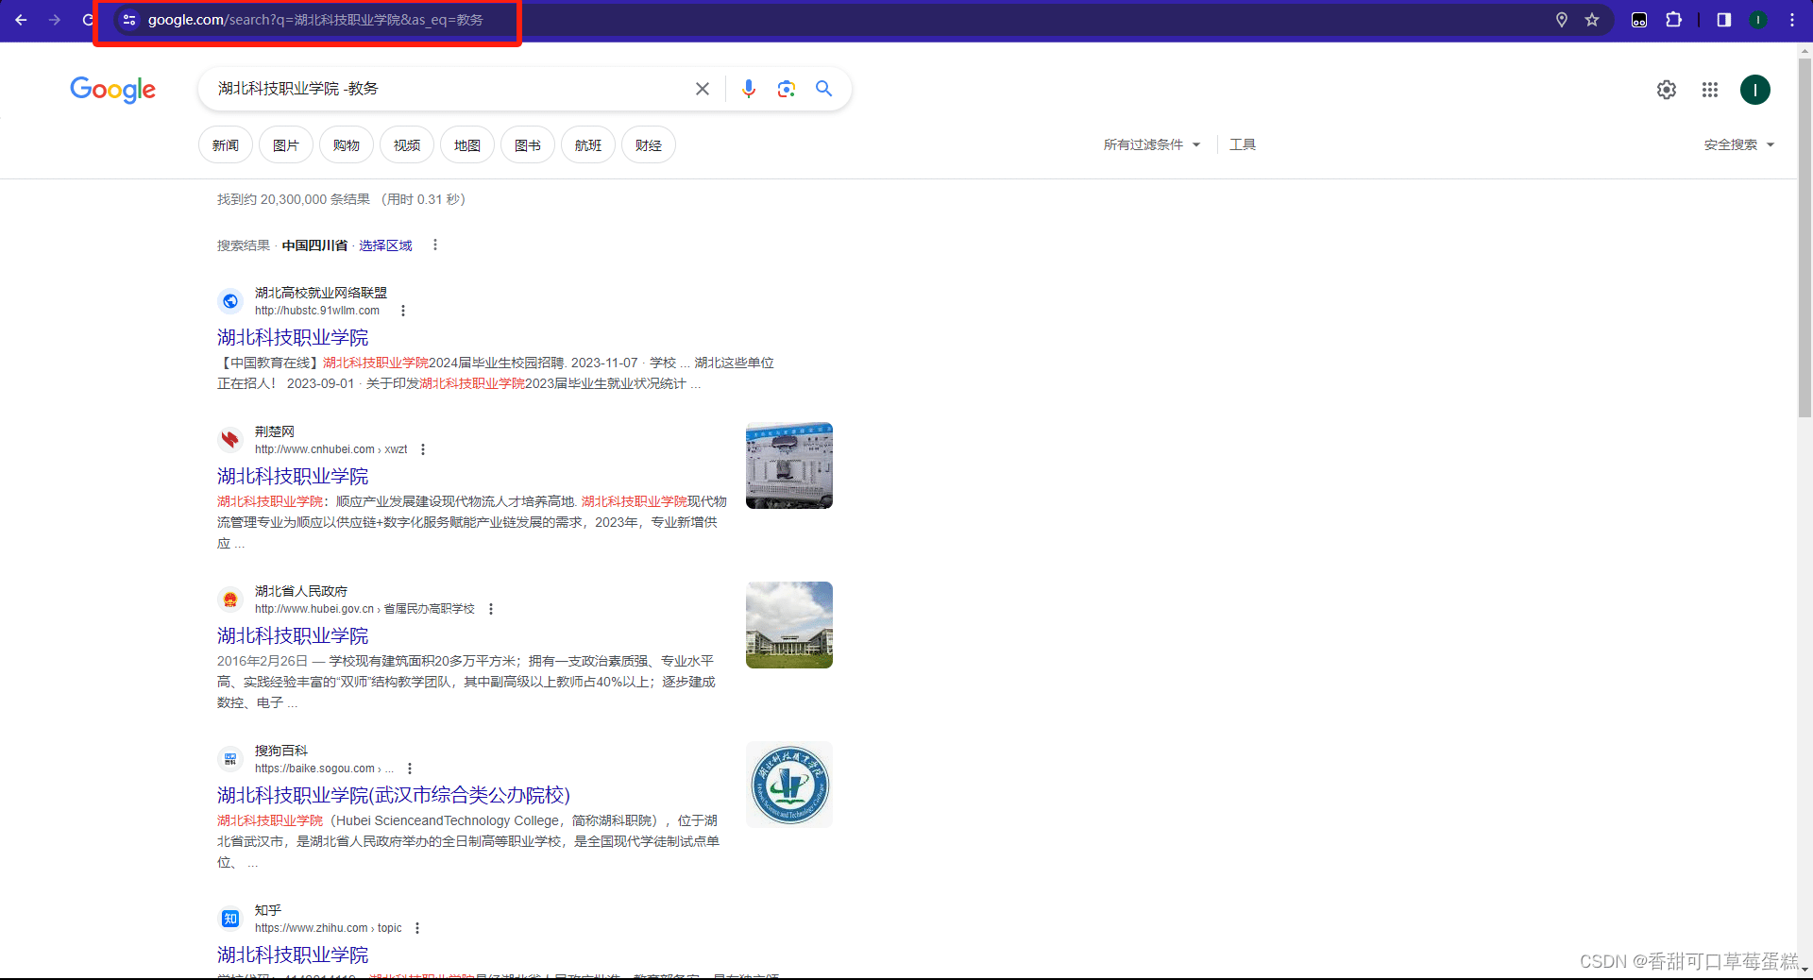
Task: Open site information icon in address bar
Action: (129, 20)
